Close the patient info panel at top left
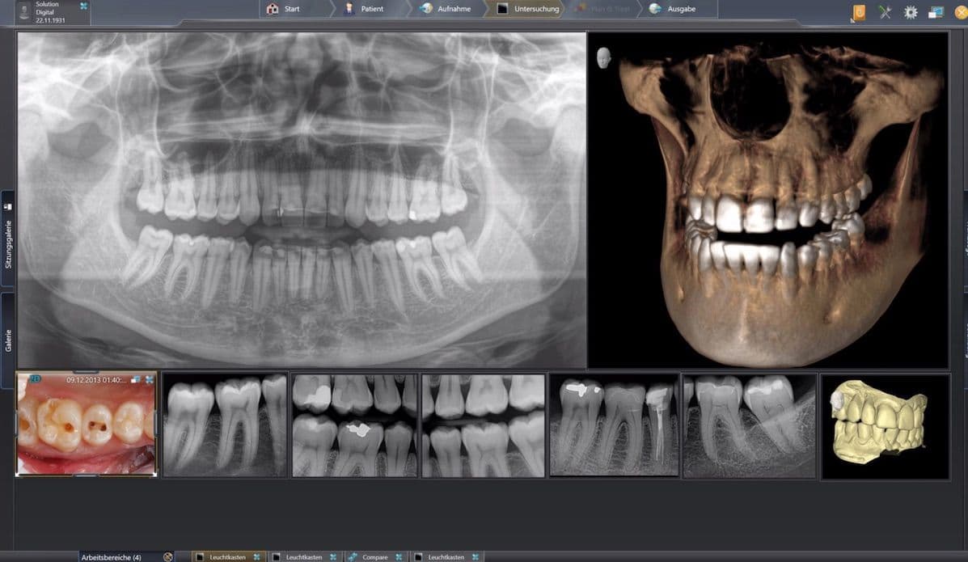The height and width of the screenshot is (562, 968). click(x=83, y=6)
